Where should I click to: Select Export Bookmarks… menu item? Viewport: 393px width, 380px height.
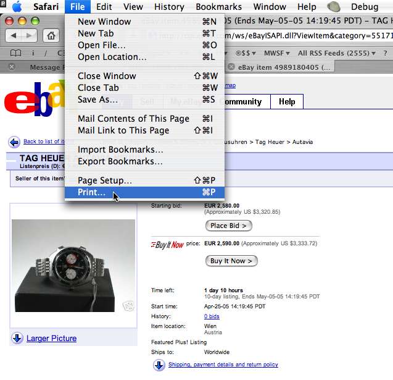[x=144, y=161]
